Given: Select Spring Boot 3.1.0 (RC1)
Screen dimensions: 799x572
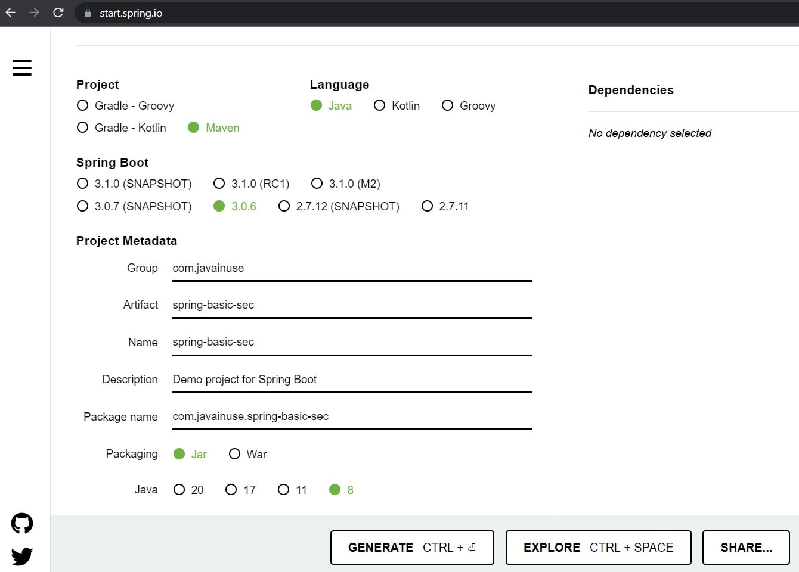Looking at the screenshot, I should point(252,184).
